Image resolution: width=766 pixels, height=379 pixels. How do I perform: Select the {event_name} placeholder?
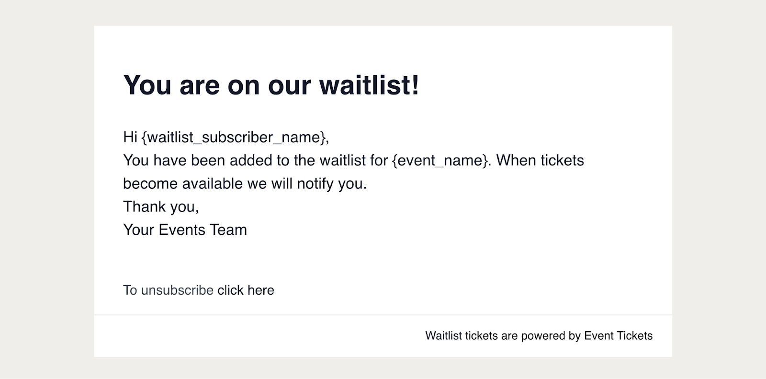pos(441,161)
